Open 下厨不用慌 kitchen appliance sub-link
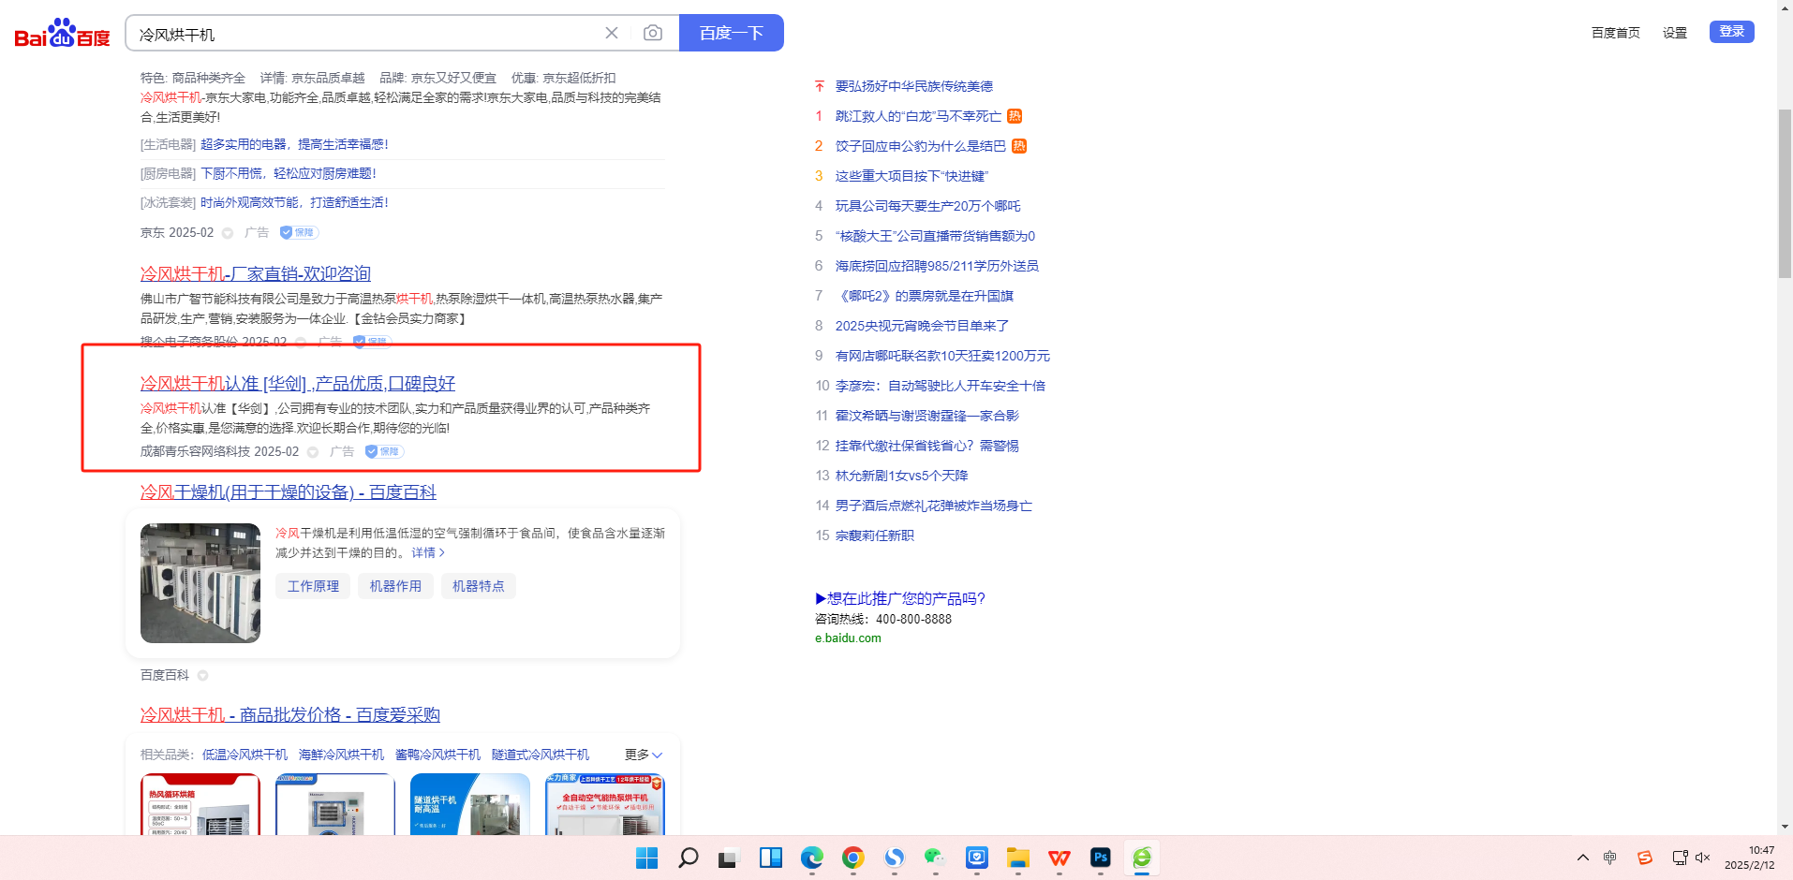The height and width of the screenshot is (880, 1793). 289,173
